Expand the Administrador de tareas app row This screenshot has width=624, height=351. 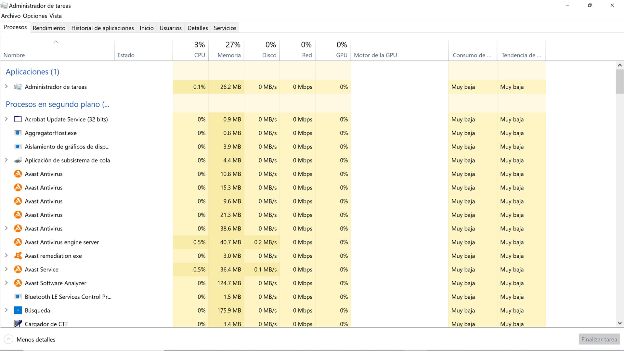point(6,86)
